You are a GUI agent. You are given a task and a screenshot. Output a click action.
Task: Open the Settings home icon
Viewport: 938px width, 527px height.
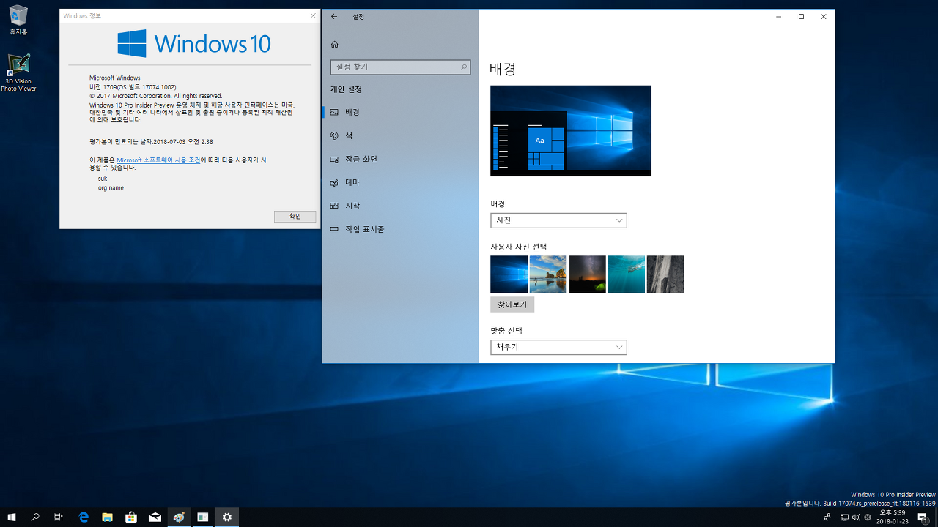[335, 45]
